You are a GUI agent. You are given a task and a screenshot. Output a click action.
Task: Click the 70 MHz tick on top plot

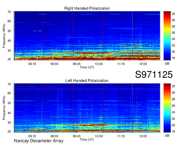pos(9,12)
